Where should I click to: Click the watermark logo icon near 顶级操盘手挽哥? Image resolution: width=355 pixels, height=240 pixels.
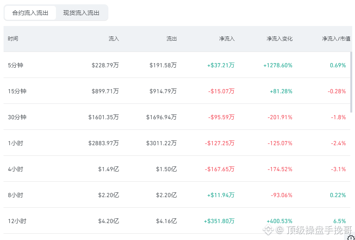[268, 229]
